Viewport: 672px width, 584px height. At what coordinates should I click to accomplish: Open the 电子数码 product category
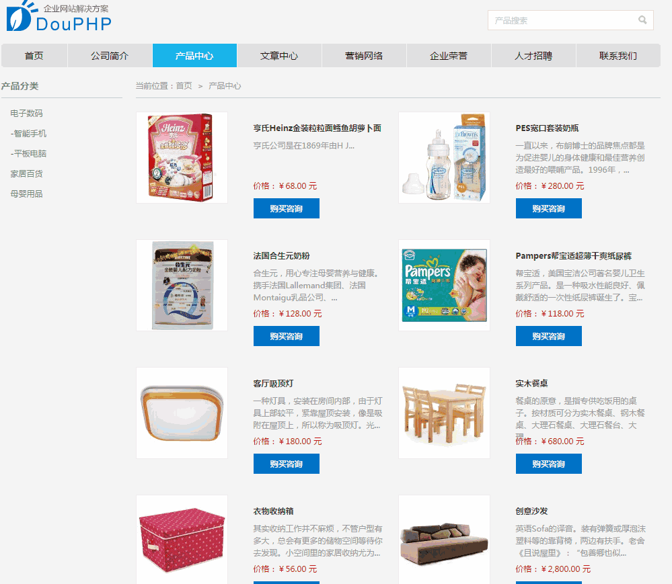[27, 114]
